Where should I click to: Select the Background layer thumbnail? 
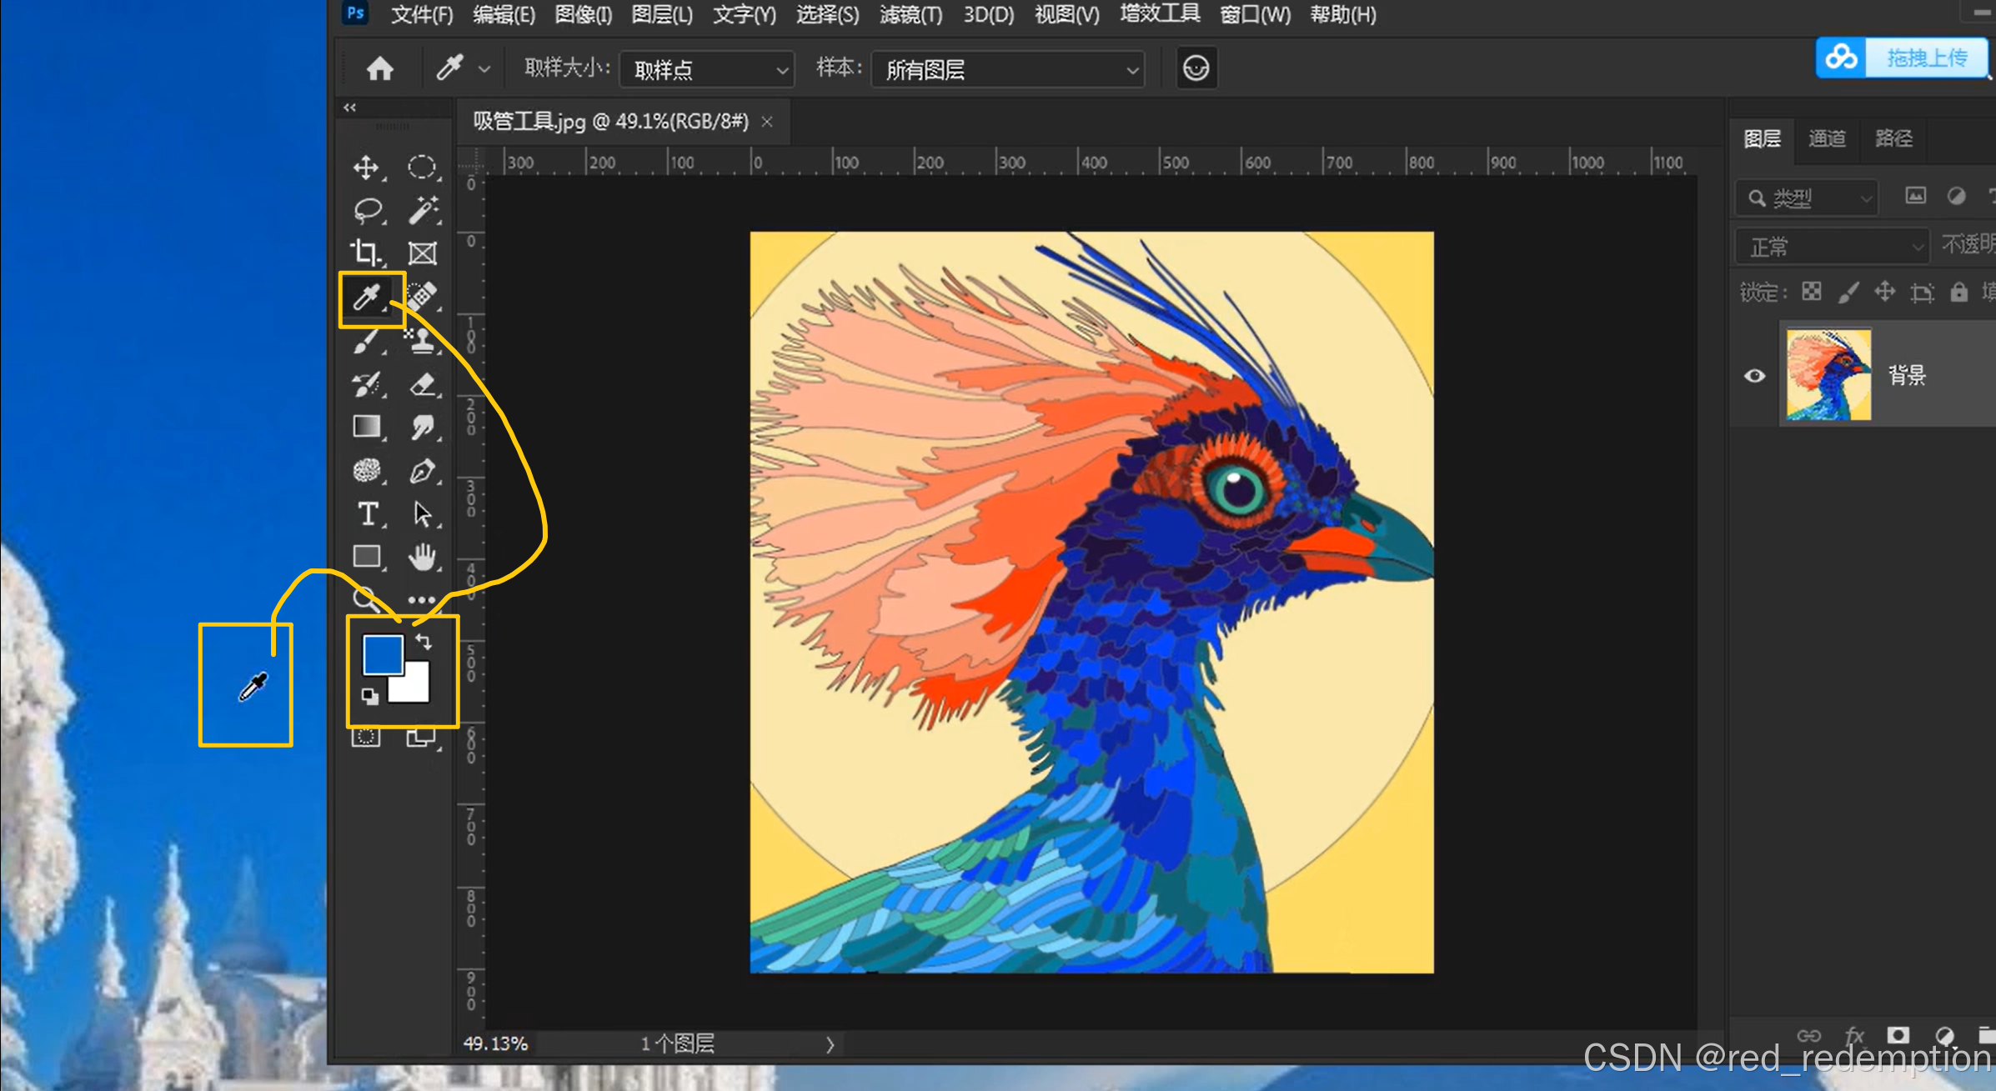pyautogui.click(x=1828, y=374)
